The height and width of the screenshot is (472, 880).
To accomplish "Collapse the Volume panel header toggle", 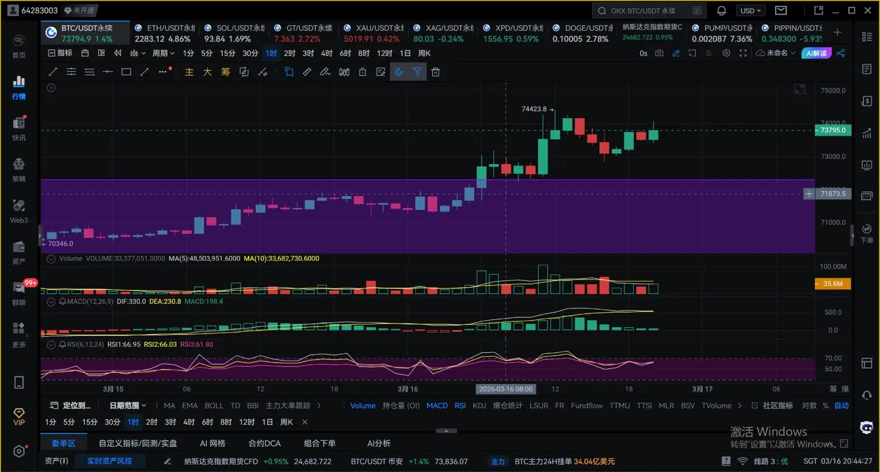I will click(x=51, y=259).
